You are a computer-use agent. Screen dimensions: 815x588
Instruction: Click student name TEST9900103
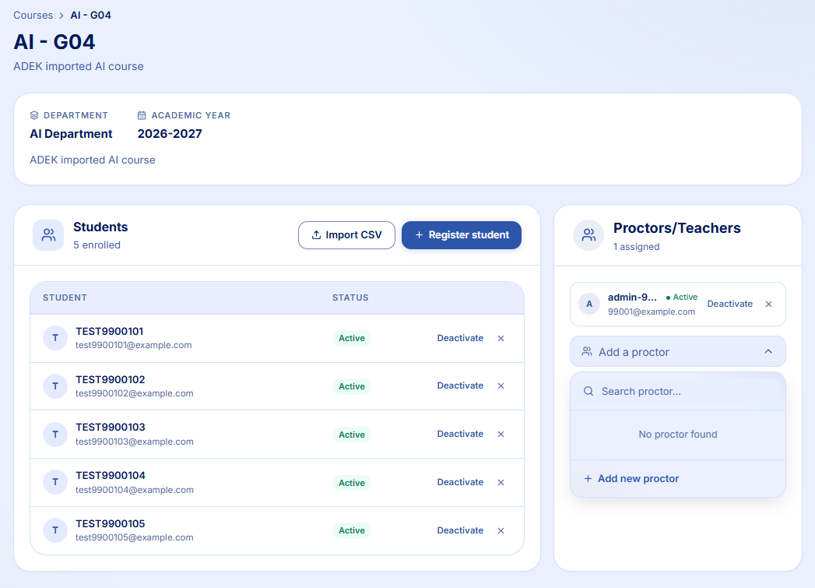coord(111,428)
